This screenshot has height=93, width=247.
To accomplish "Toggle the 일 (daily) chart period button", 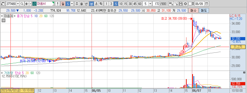I will point(63,3).
